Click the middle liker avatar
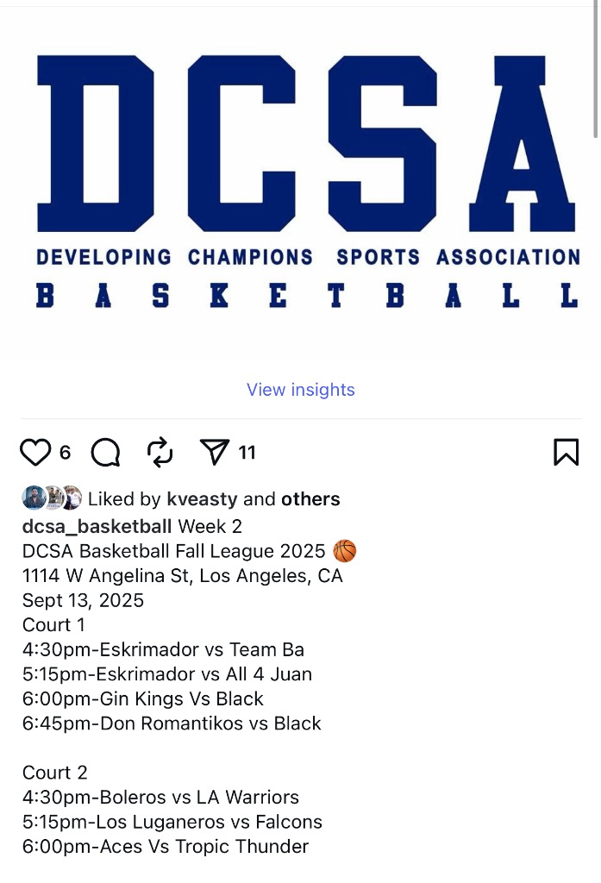The height and width of the screenshot is (883, 601). [x=53, y=498]
